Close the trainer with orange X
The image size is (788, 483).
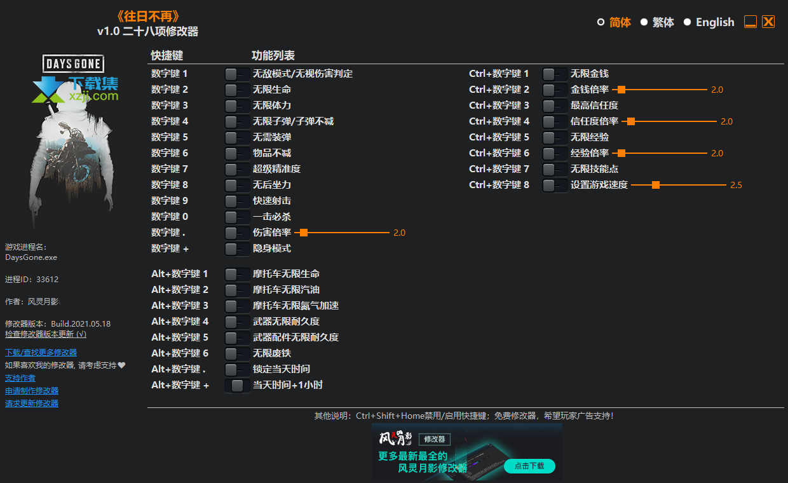768,22
